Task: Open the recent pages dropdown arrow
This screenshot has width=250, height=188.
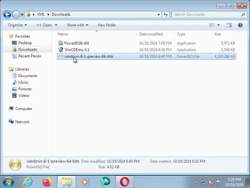Action: (x=22, y=15)
